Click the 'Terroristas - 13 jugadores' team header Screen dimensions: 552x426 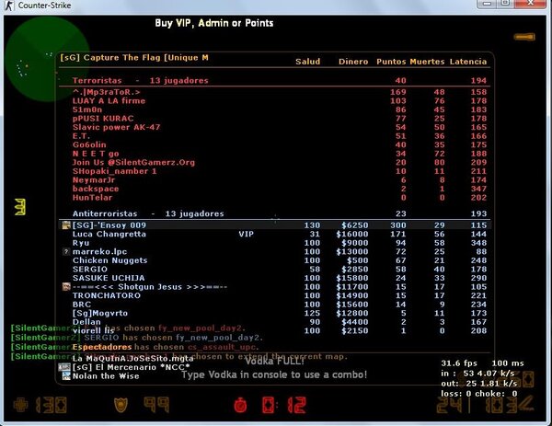point(141,81)
